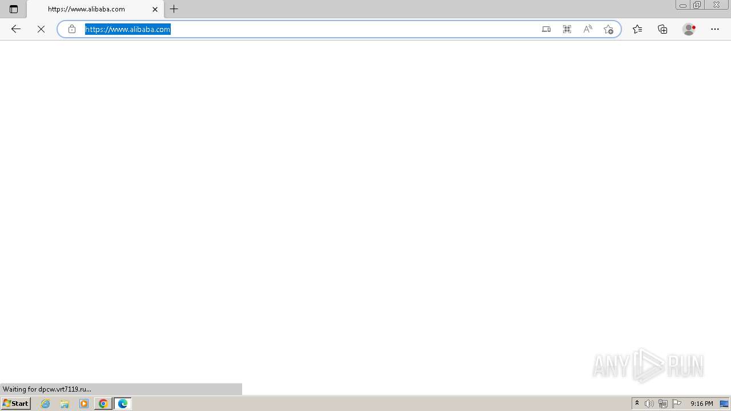This screenshot has height=411, width=731.
Task: Restore down the Edge window
Action: coord(697,5)
